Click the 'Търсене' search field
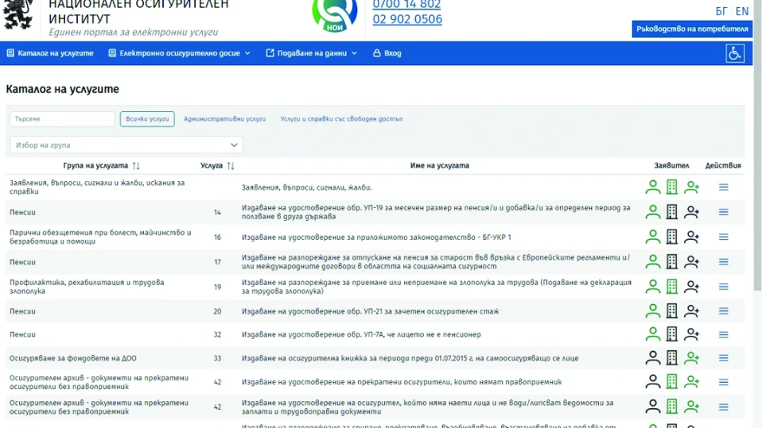Screen dimensions: 762x428 click(x=62, y=119)
